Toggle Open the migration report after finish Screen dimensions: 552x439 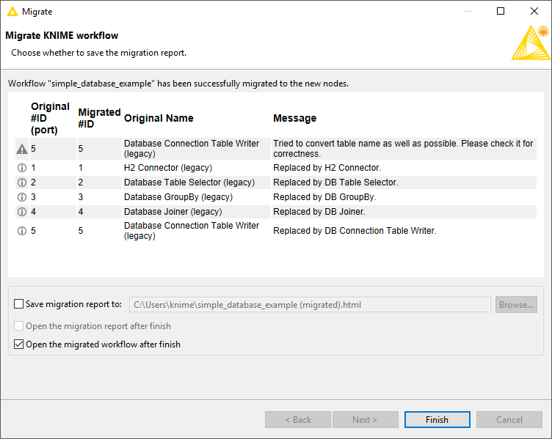pos(18,326)
